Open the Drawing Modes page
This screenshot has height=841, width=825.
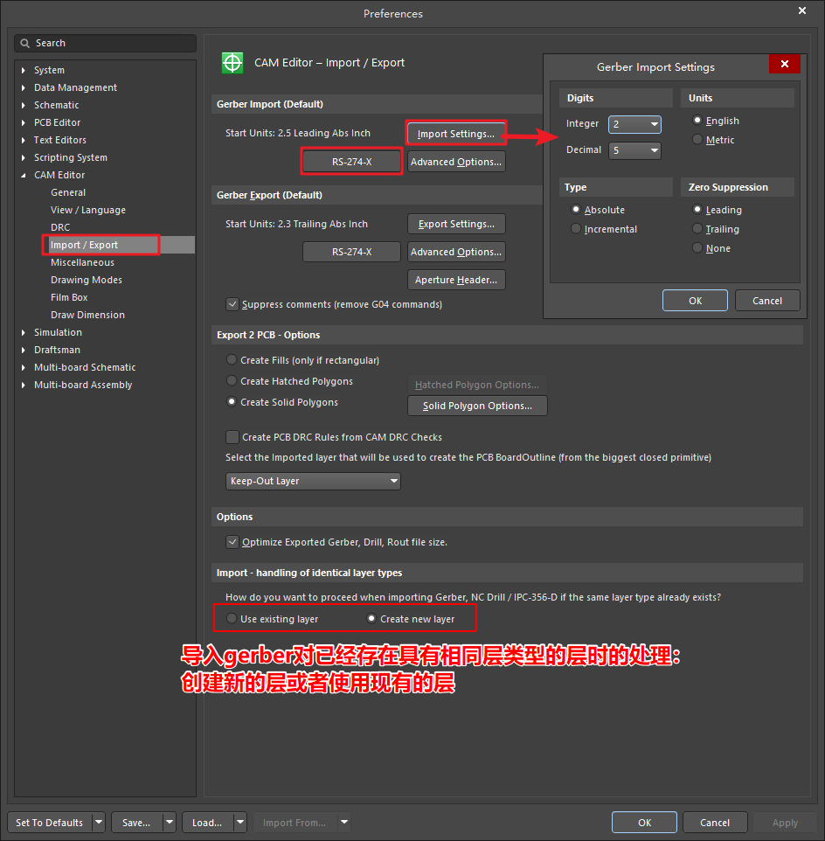(87, 280)
